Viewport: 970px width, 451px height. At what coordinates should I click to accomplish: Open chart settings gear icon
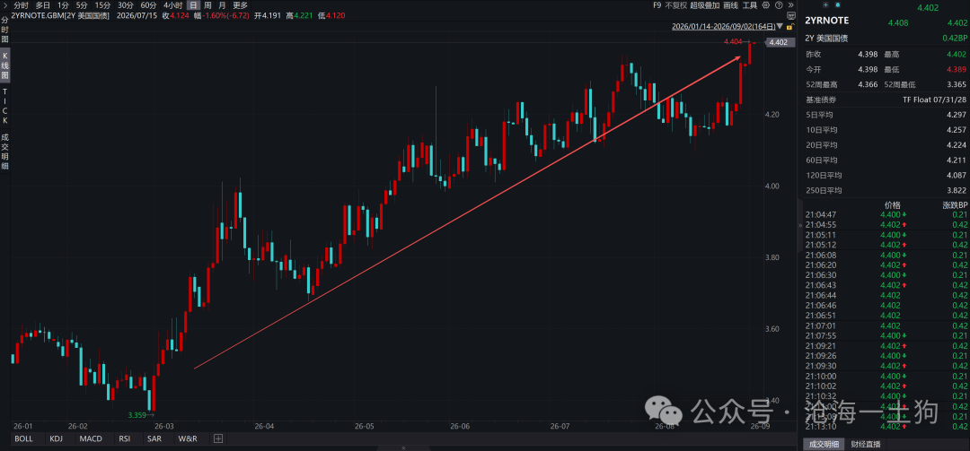tap(766, 5)
